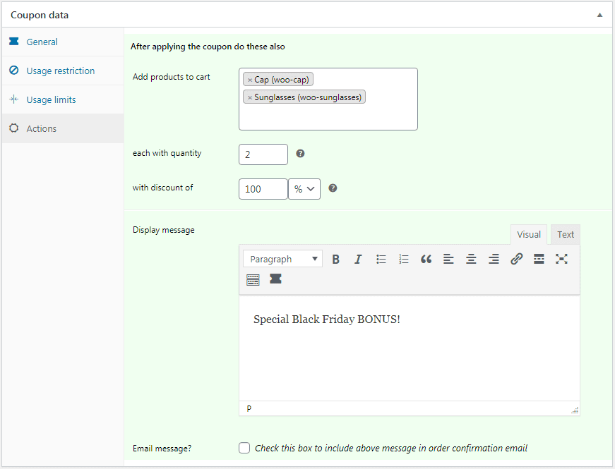Open the Paragraph format dropdown
This screenshot has width=615, height=469.
(x=283, y=259)
